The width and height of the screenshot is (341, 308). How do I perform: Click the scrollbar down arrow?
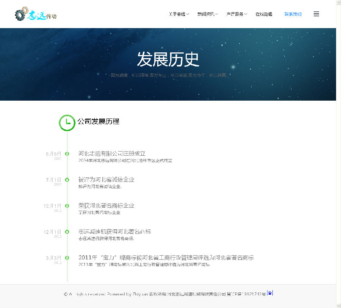338,305
